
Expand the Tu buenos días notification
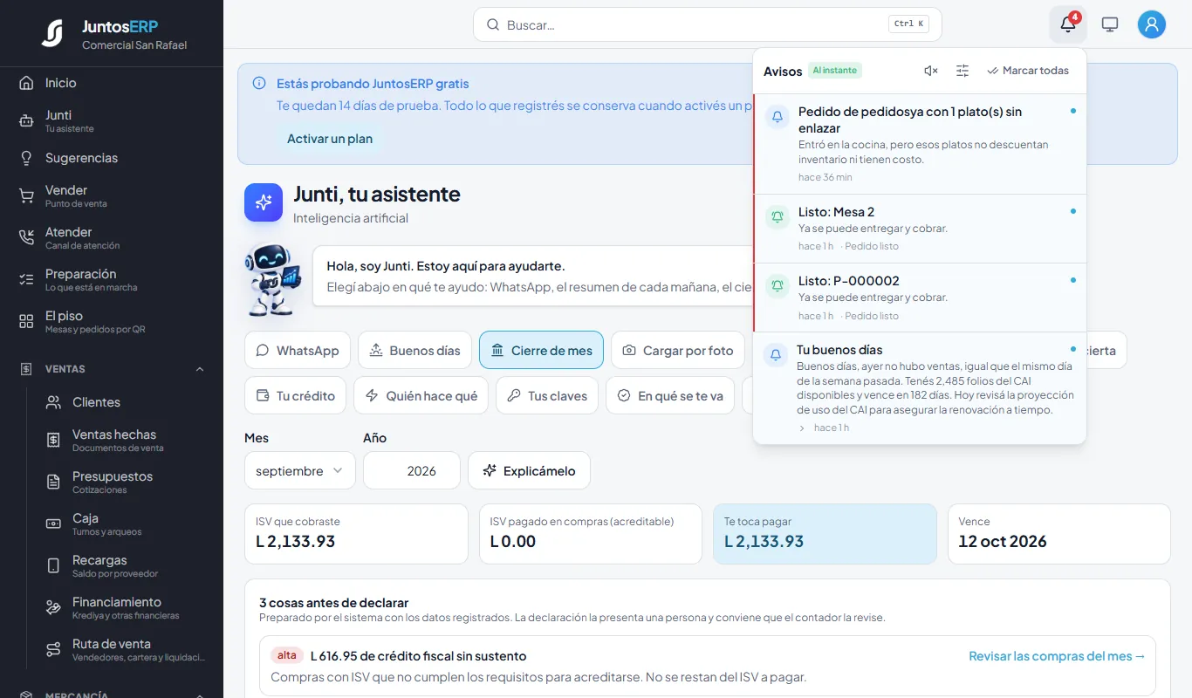pos(802,428)
